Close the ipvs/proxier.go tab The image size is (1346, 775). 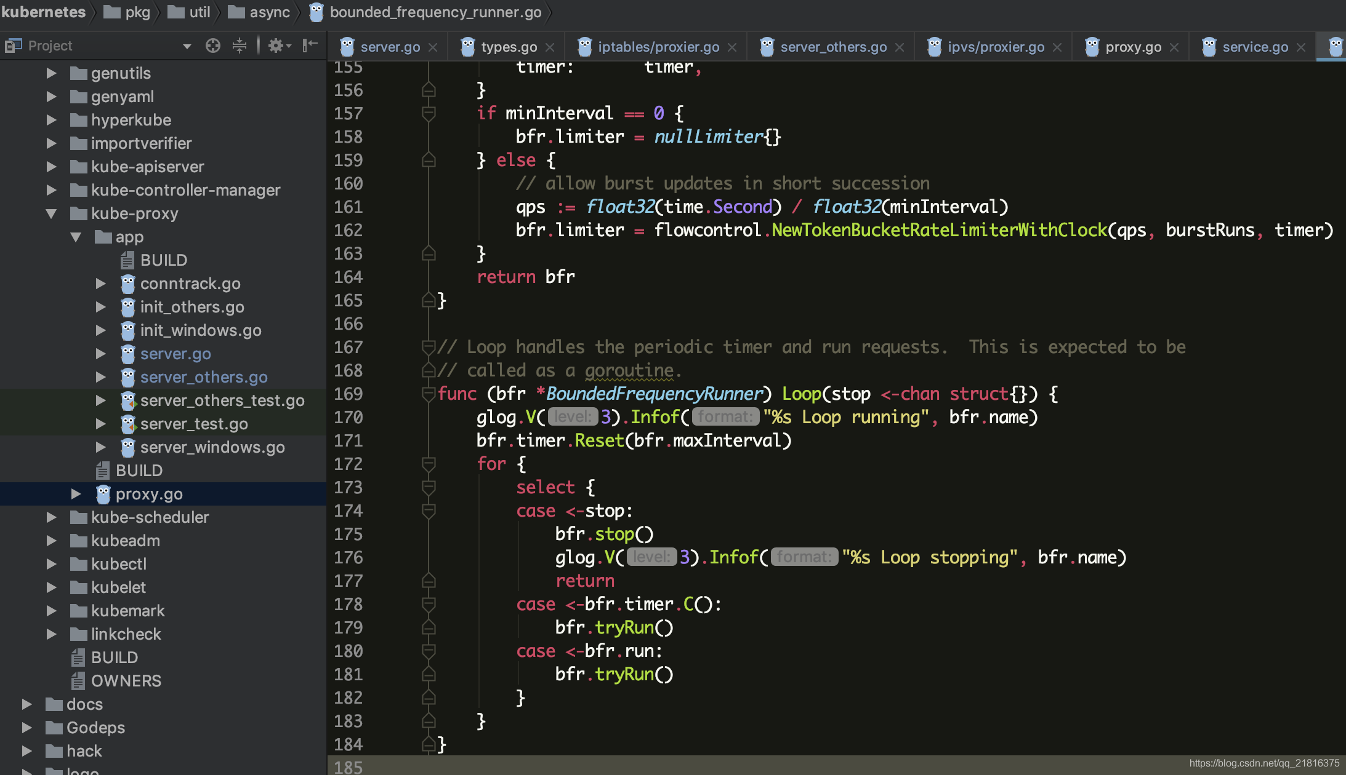pos(1057,47)
